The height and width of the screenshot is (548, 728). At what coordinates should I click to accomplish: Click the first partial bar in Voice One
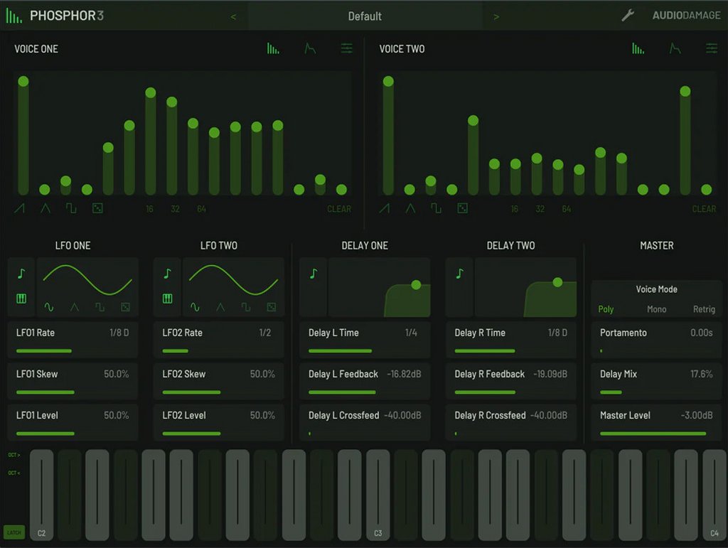[23, 136]
